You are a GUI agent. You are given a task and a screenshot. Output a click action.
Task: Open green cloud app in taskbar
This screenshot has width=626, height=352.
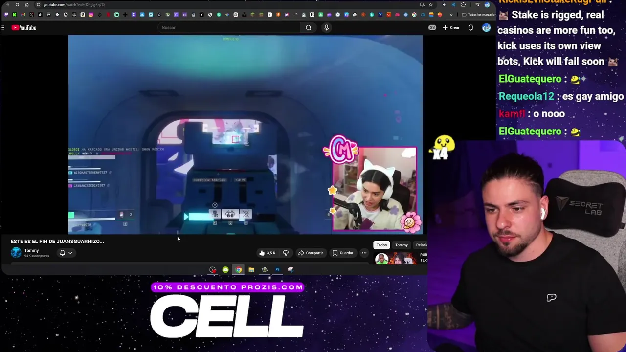225,270
